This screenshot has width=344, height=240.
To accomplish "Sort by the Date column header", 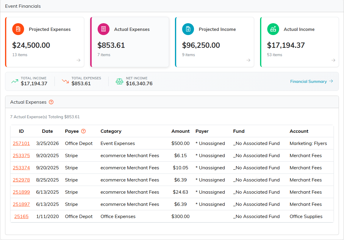I will [47, 131].
